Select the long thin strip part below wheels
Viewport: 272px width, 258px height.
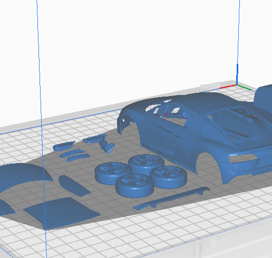[171, 198]
